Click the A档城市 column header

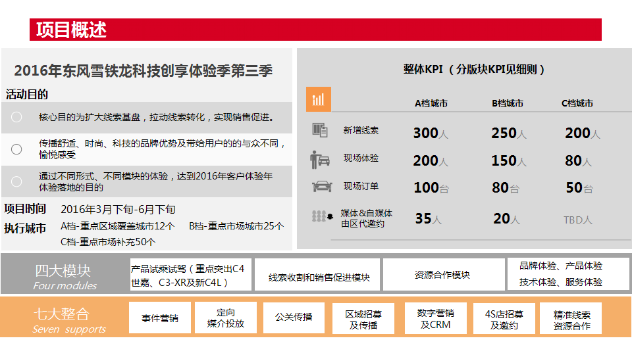coord(431,103)
